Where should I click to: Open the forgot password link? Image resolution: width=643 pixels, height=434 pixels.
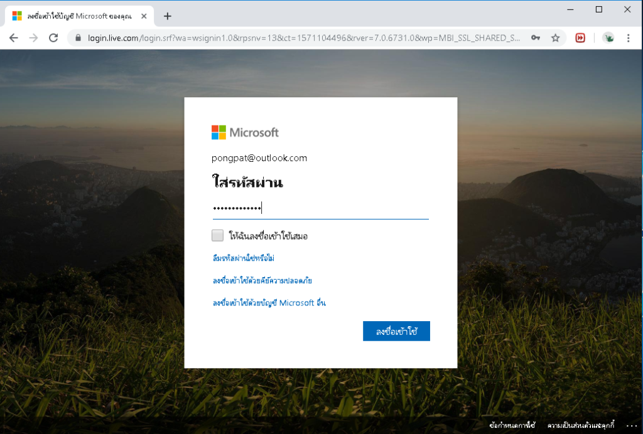coord(244,258)
